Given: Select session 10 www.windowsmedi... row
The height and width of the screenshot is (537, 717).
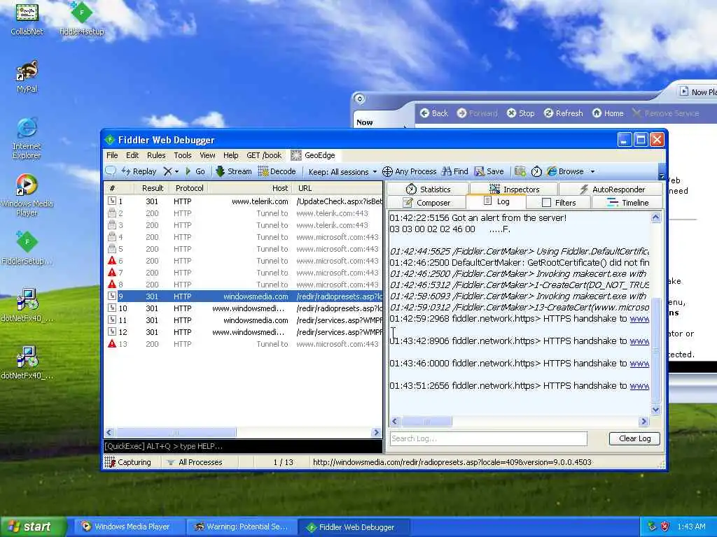Looking at the screenshot, I should click(243, 308).
